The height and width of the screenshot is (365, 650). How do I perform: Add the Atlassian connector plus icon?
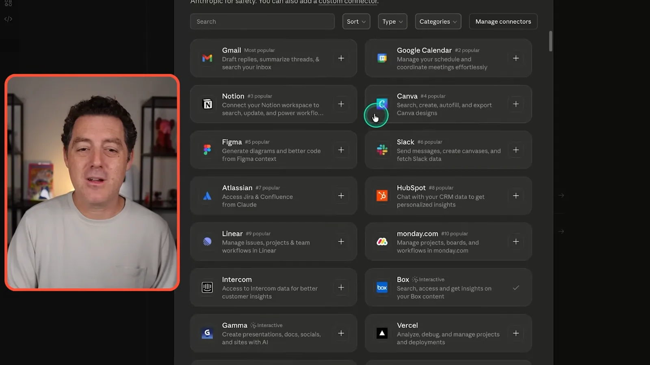click(x=341, y=196)
